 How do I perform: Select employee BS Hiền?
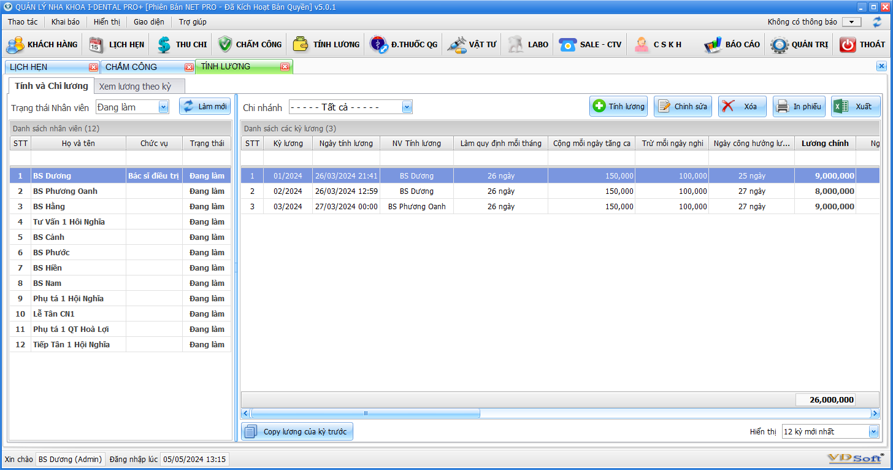pyautogui.click(x=120, y=268)
